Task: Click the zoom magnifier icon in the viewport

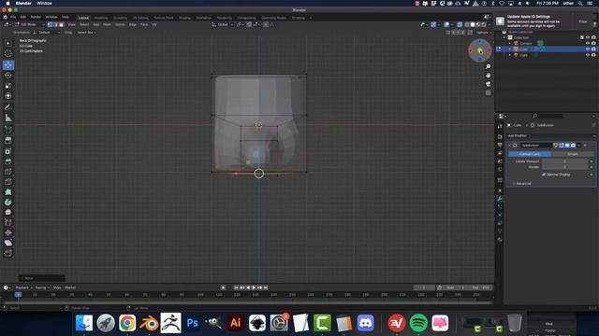Action: click(x=488, y=66)
